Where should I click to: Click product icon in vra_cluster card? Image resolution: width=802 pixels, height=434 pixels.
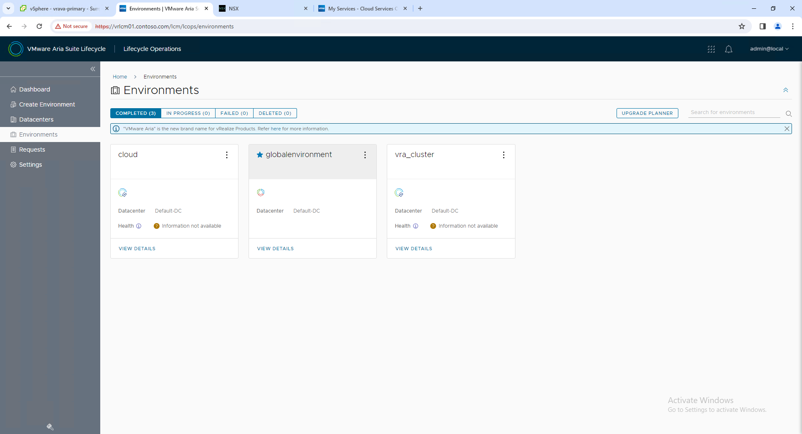pyautogui.click(x=399, y=193)
